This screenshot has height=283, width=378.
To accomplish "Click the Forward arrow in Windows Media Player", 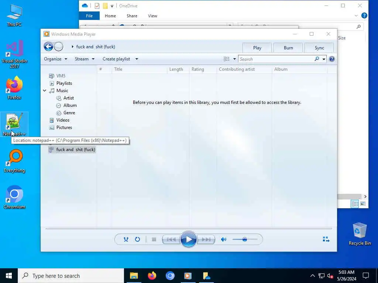I will tap(58, 47).
